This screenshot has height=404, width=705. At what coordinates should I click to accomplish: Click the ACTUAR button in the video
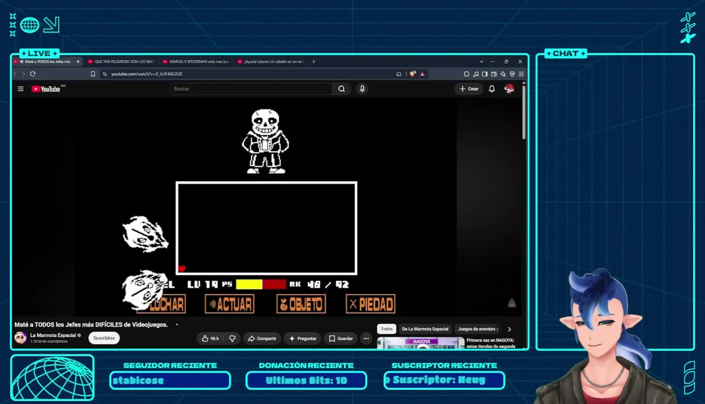230,304
